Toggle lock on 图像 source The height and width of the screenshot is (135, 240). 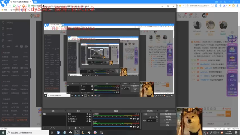pos(90,114)
